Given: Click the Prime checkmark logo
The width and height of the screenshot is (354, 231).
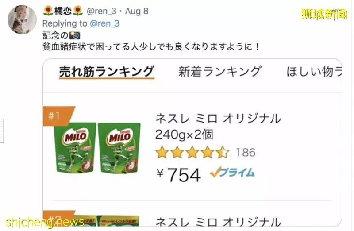Looking at the screenshot, I should tap(232, 173).
